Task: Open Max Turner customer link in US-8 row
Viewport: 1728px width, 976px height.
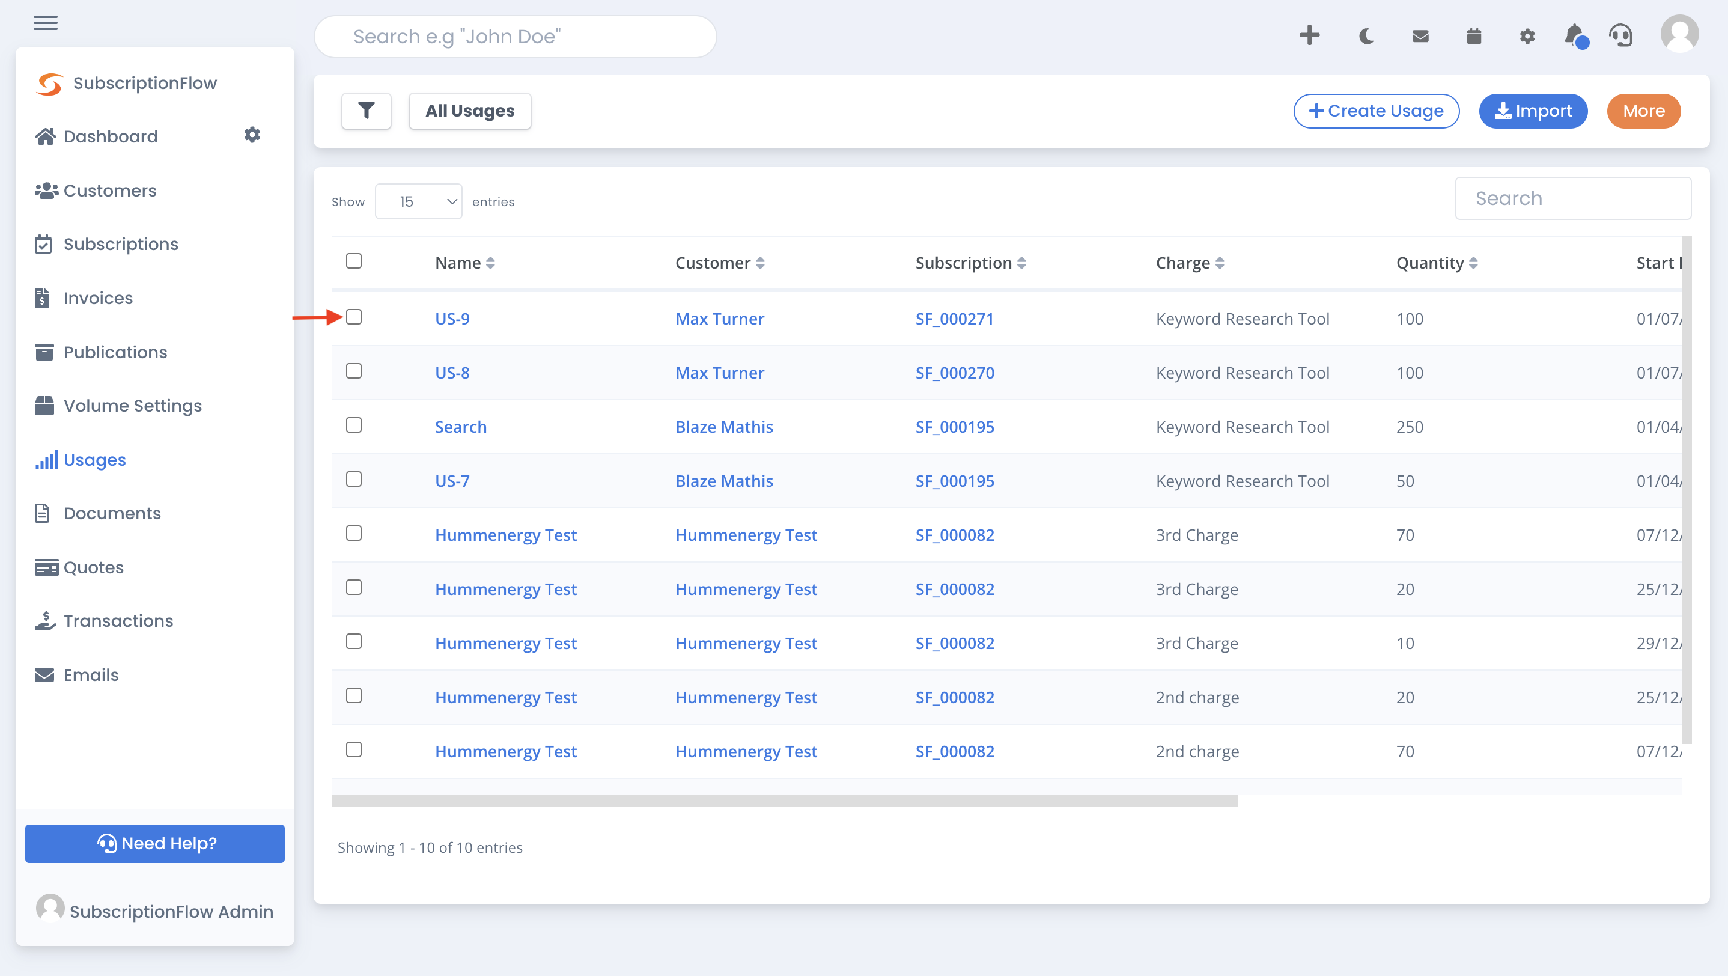Action: [720, 373]
